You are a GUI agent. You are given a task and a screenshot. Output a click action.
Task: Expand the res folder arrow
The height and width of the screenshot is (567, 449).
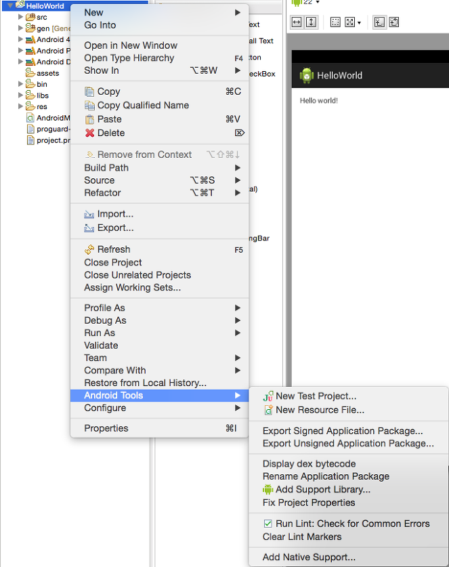20,106
